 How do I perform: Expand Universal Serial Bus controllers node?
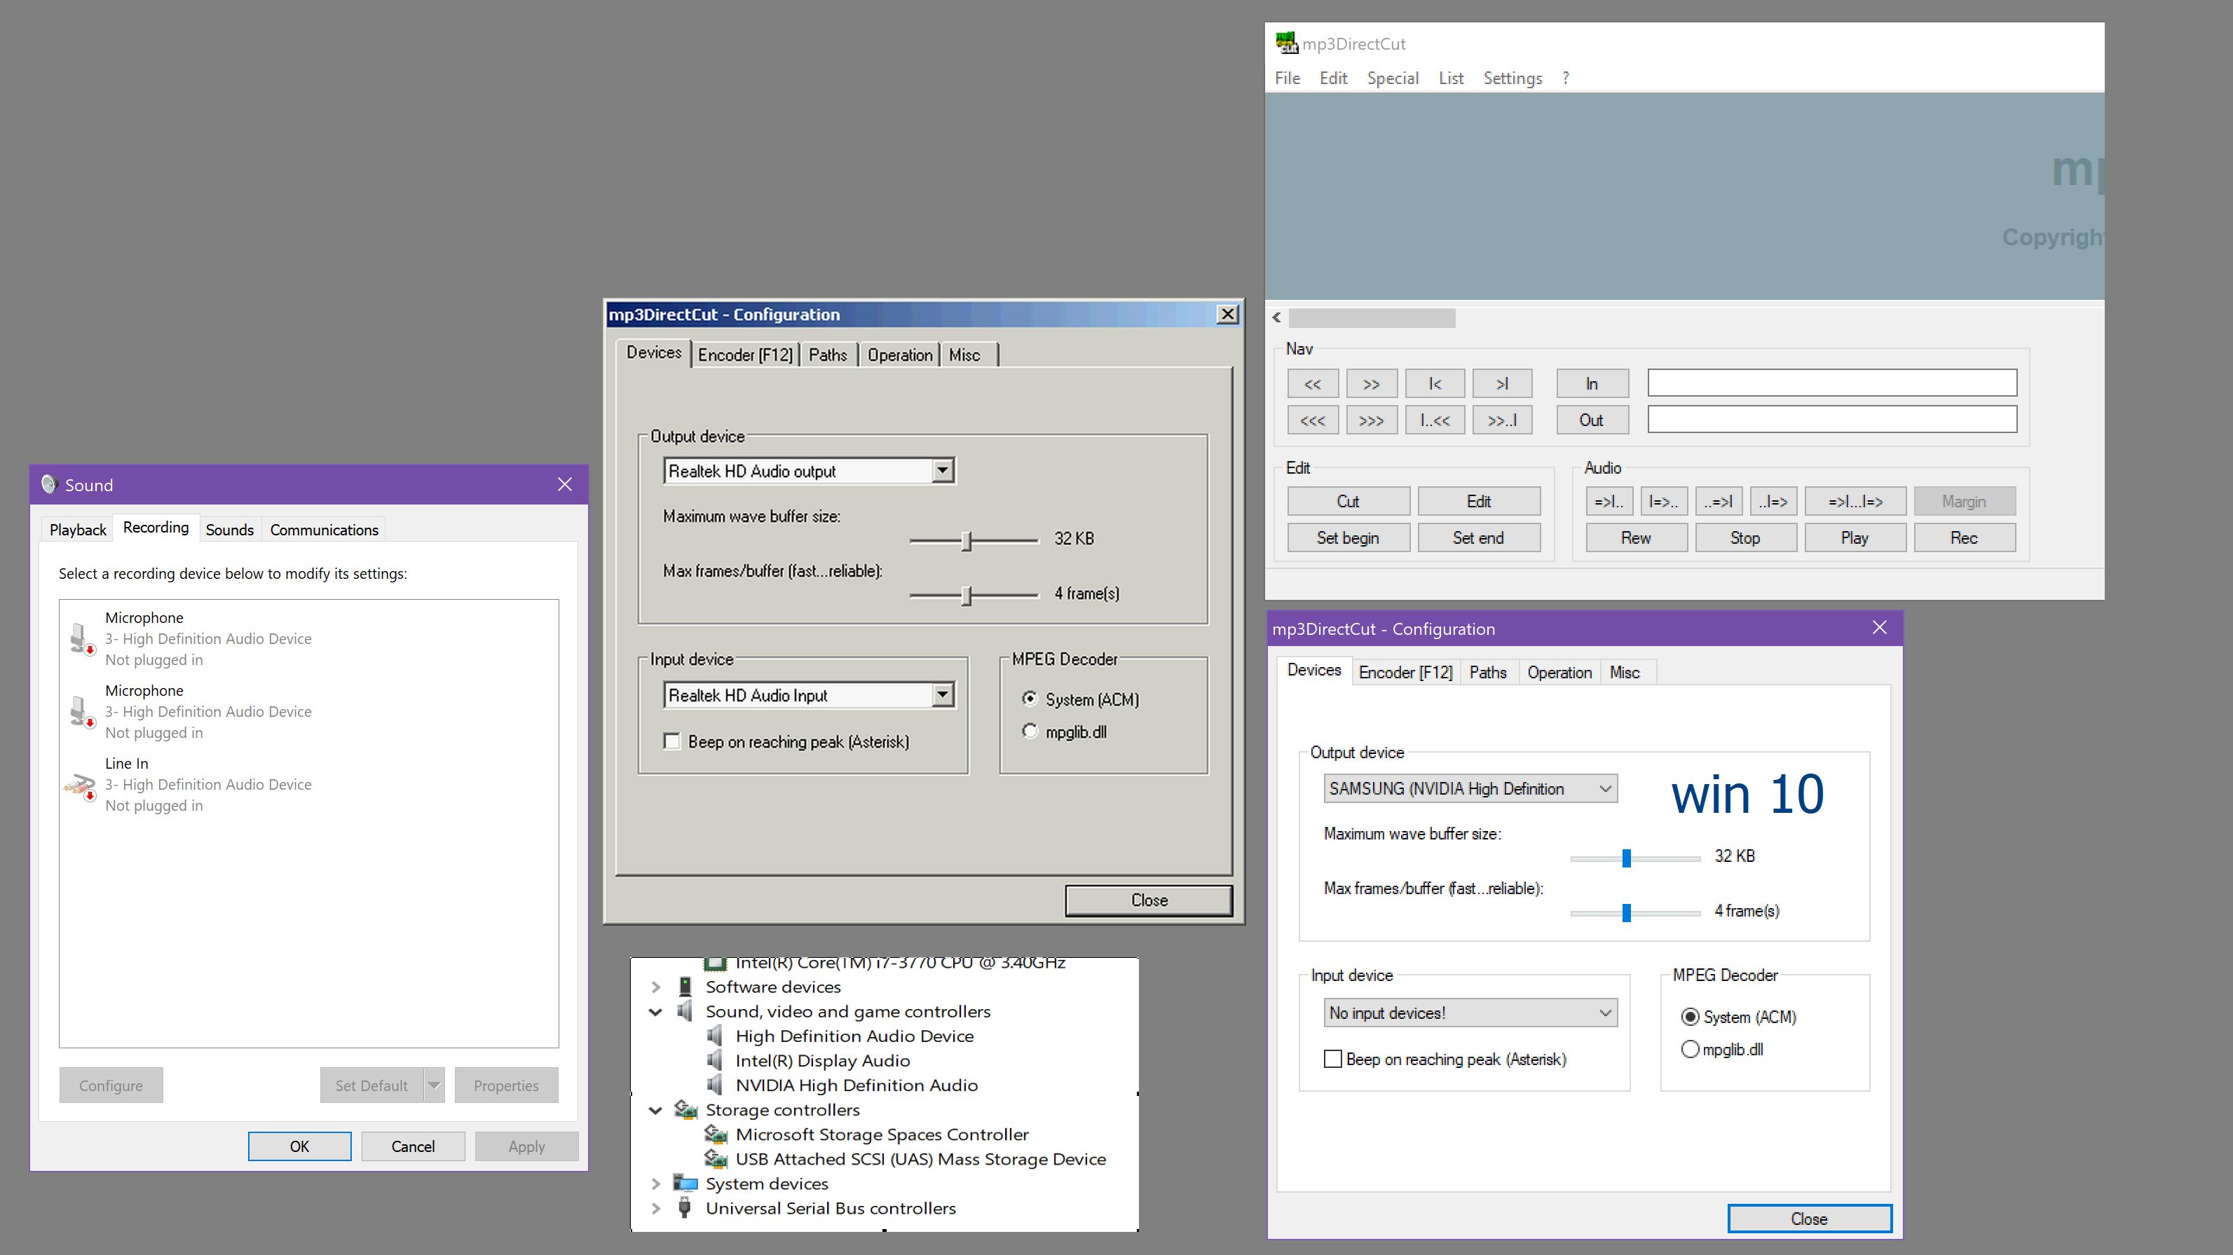[x=656, y=1208]
